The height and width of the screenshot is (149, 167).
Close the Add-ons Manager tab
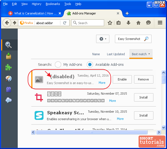click(118, 13)
